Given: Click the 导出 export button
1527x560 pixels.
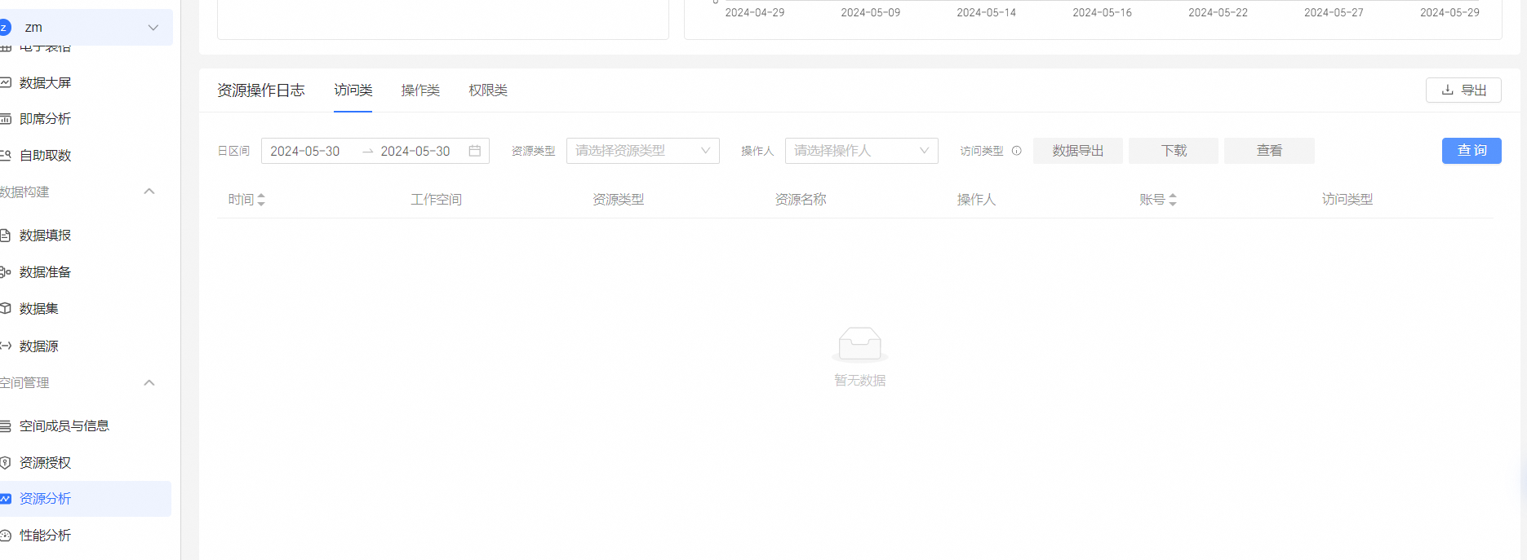Looking at the screenshot, I should [1463, 90].
